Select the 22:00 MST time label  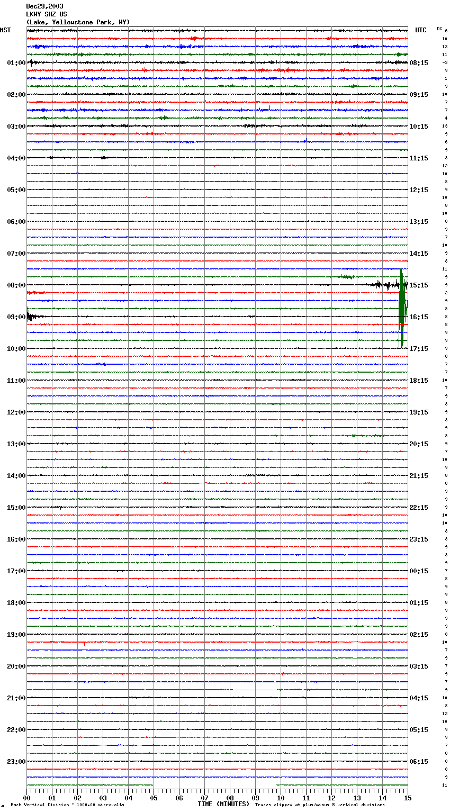coord(16,730)
